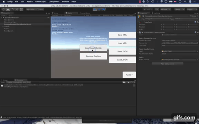Click the Save JSON button
199x124 pixels.
coord(122,52)
